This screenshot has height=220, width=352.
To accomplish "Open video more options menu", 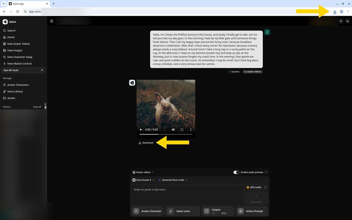I will point(191,130).
